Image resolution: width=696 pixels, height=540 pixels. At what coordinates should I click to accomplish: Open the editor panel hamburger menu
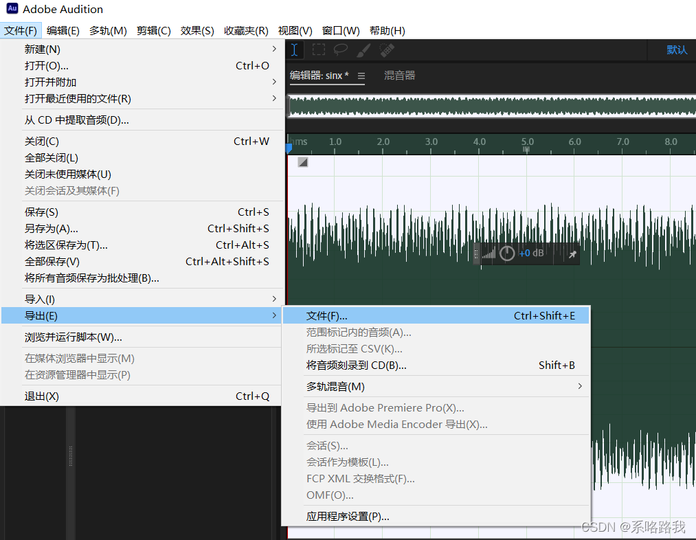[x=361, y=76]
